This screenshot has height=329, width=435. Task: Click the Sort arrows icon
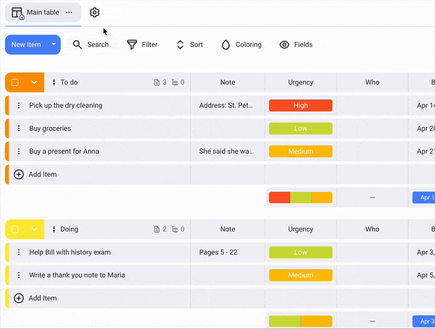pos(181,45)
